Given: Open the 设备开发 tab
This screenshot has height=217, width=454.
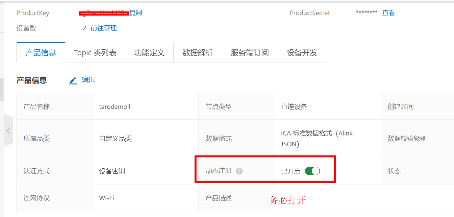Looking at the screenshot, I should click(302, 53).
